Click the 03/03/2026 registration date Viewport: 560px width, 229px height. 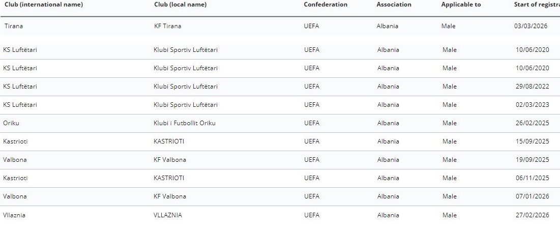click(x=530, y=26)
